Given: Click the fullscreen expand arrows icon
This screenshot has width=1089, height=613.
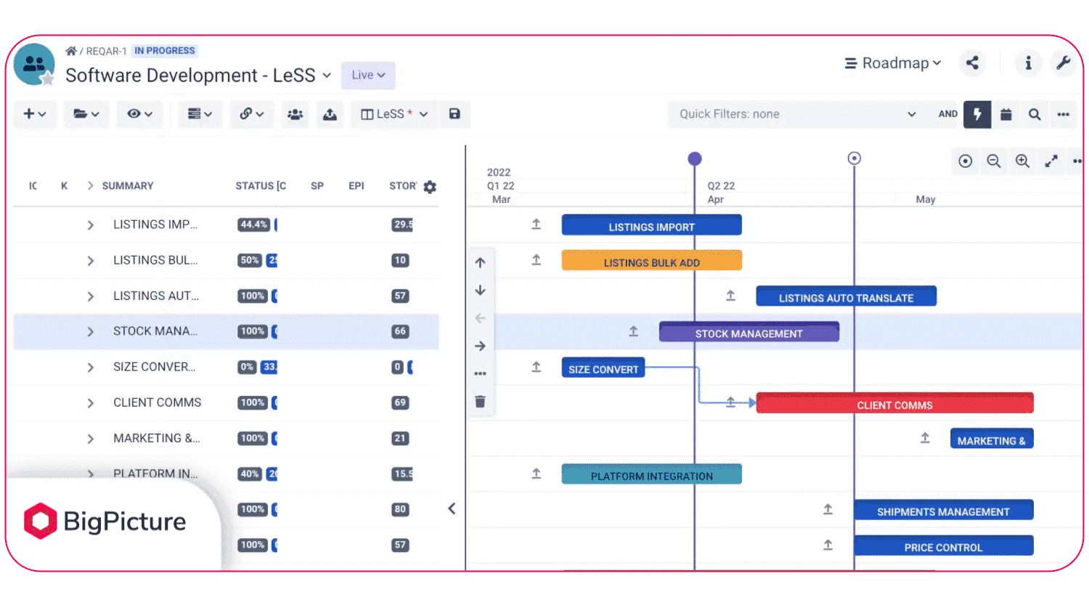Looking at the screenshot, I should [1051, 161].
